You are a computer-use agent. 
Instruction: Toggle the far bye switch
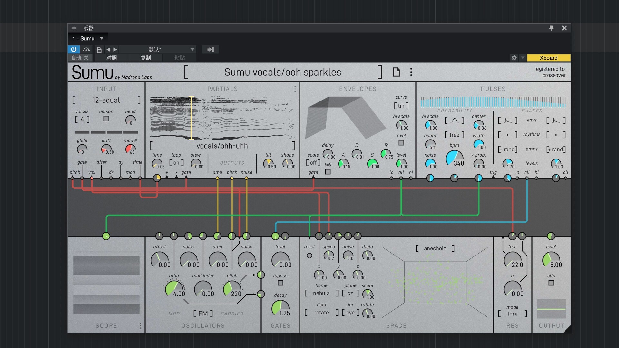[350, 313]
